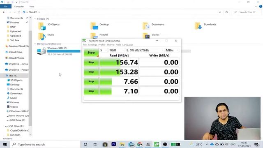Select iCloud Photos in sidebar
Image resolution: width=263 pixels, height=148 pixels.
[15, 58]
